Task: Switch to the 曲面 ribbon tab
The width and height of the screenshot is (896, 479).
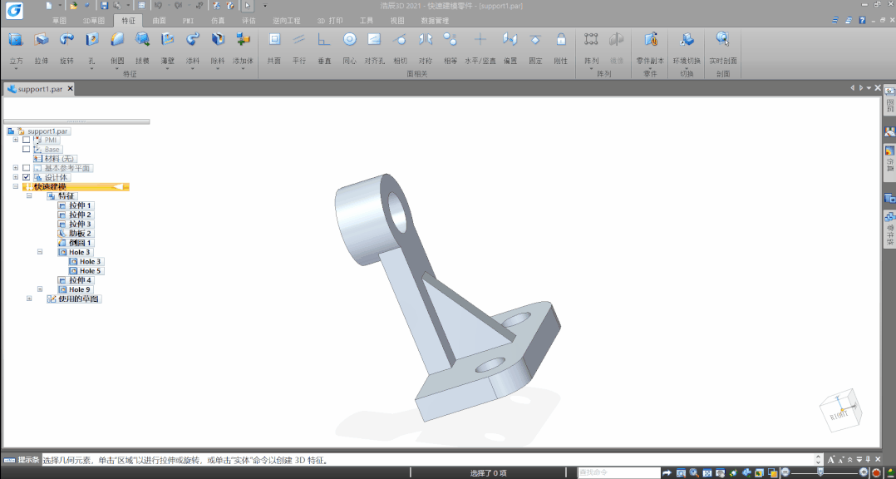Action: click(x=159, y=21)
